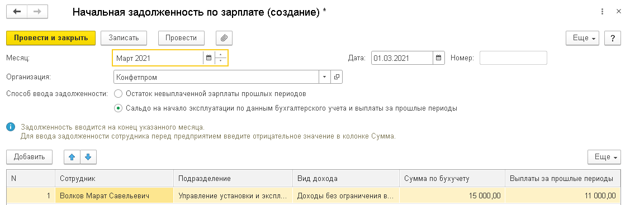630x205 pixels.
Task: Open the Конфетпром organization record
Action: point(337,77)
